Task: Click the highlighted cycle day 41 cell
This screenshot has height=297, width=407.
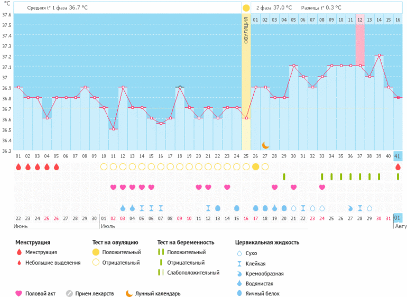Action: pyautogui.click(x=397, y=156)
